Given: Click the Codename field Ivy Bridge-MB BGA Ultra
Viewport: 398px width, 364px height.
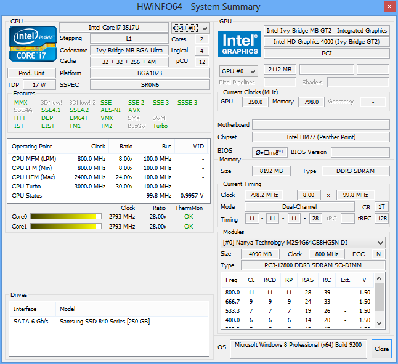Looking at the screenshot, I should coord(129,51).
